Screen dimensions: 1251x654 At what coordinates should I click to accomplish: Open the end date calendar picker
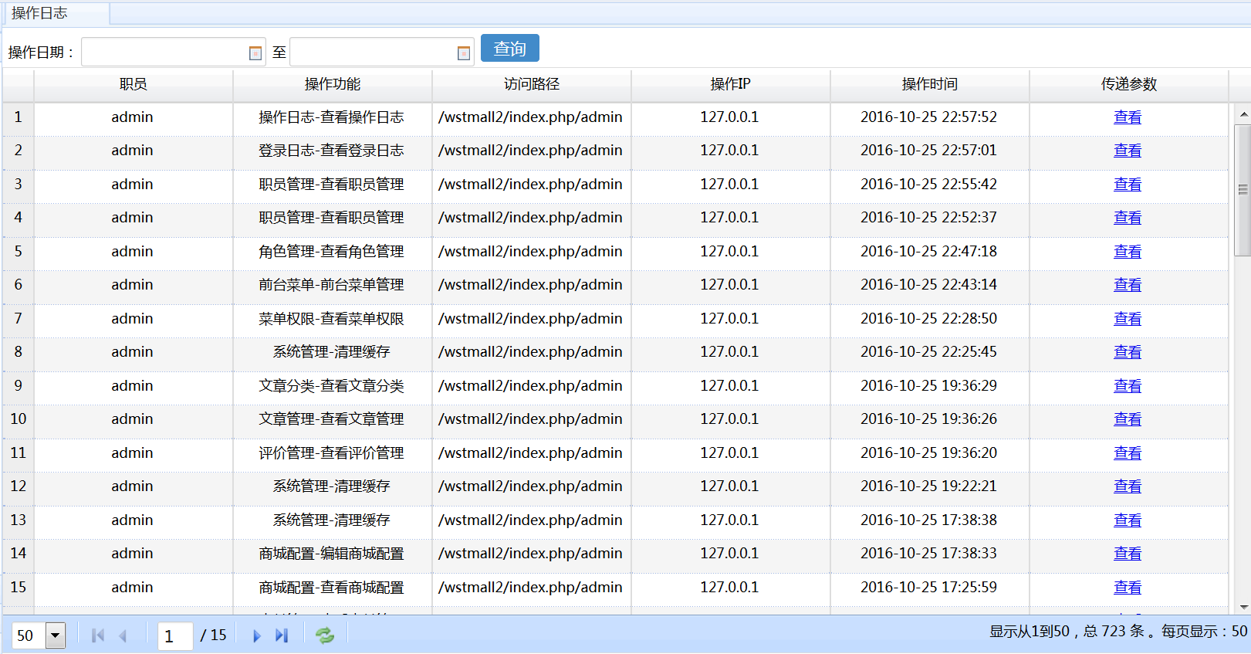(x=464, y=53)
